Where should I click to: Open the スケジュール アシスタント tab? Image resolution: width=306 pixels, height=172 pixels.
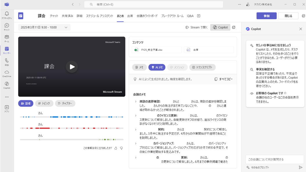[100, 16]
